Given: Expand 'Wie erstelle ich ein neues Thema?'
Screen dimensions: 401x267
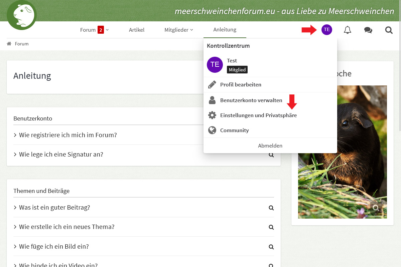Looking at the screenshot, I should pyautogui.click(x=66, y=227).
